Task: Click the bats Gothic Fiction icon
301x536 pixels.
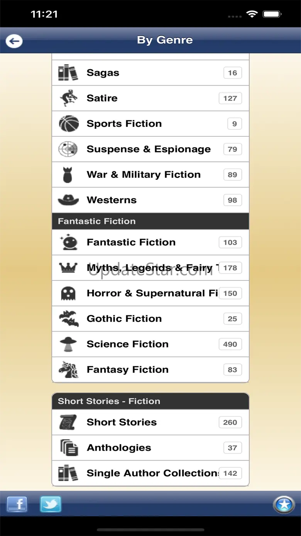Action: click(x=68, y=319)
